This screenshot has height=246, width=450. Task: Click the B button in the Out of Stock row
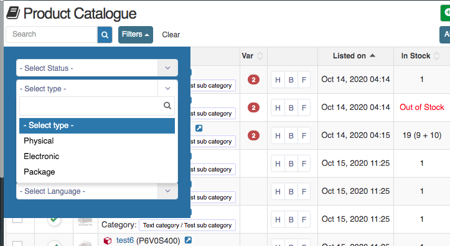point(291,107)
